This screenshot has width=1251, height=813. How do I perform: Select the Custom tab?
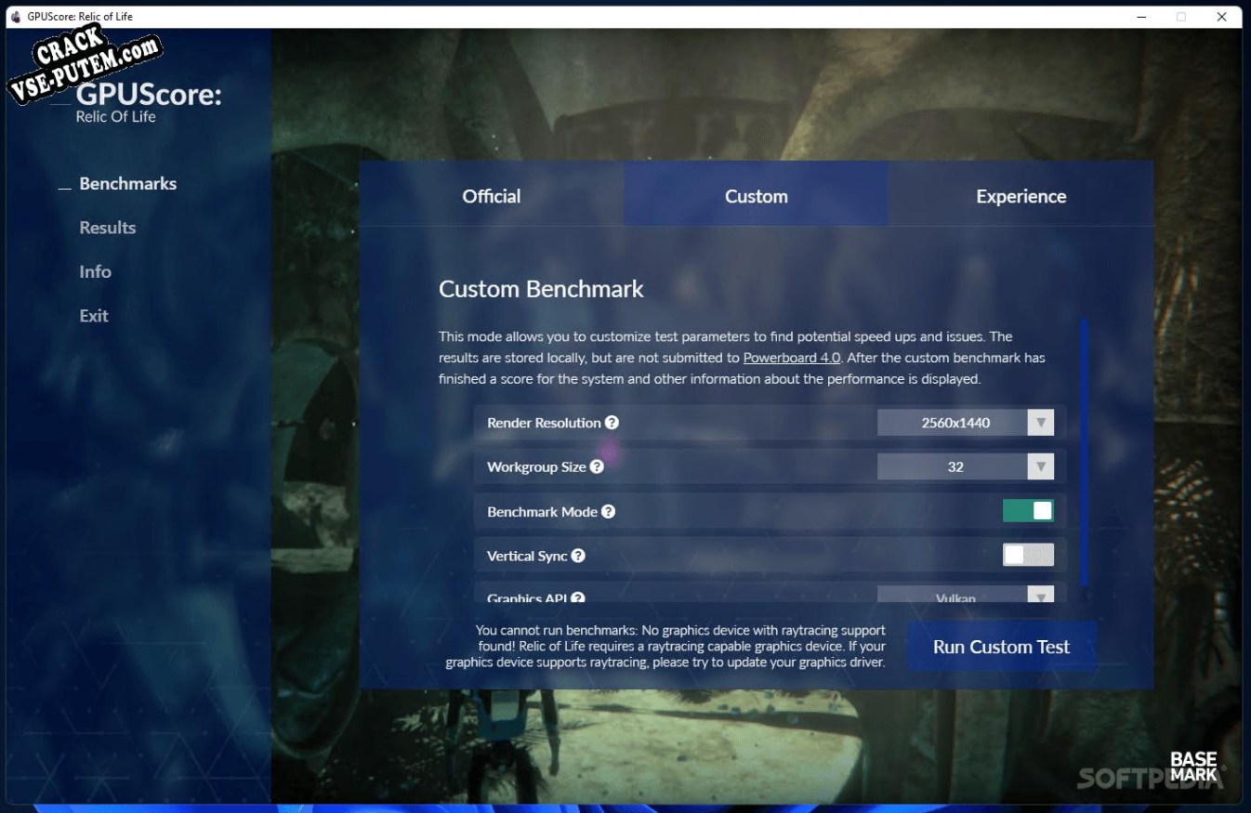click(756, 196)
